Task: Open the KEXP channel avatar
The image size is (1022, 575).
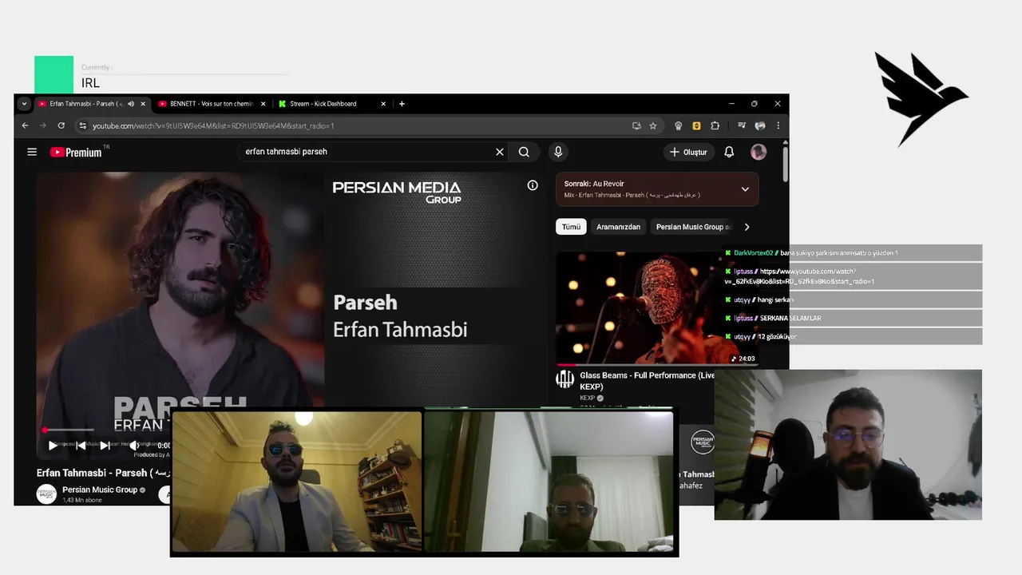Action: 565,379
